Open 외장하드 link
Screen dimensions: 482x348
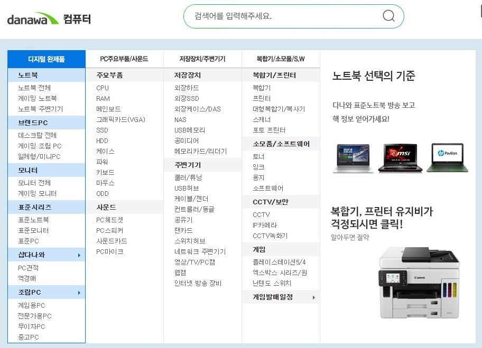[x=187, y=88]
